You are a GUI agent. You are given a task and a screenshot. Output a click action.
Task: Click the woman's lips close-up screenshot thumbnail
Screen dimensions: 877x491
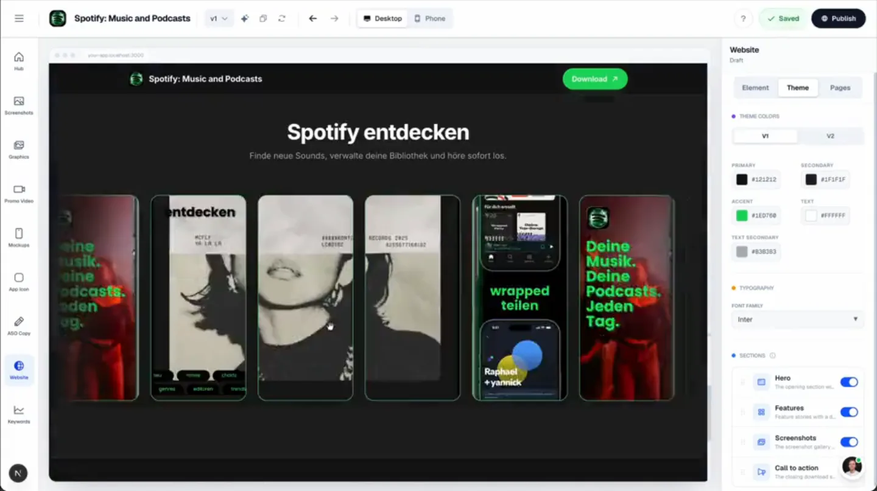[x=305, y=298]
